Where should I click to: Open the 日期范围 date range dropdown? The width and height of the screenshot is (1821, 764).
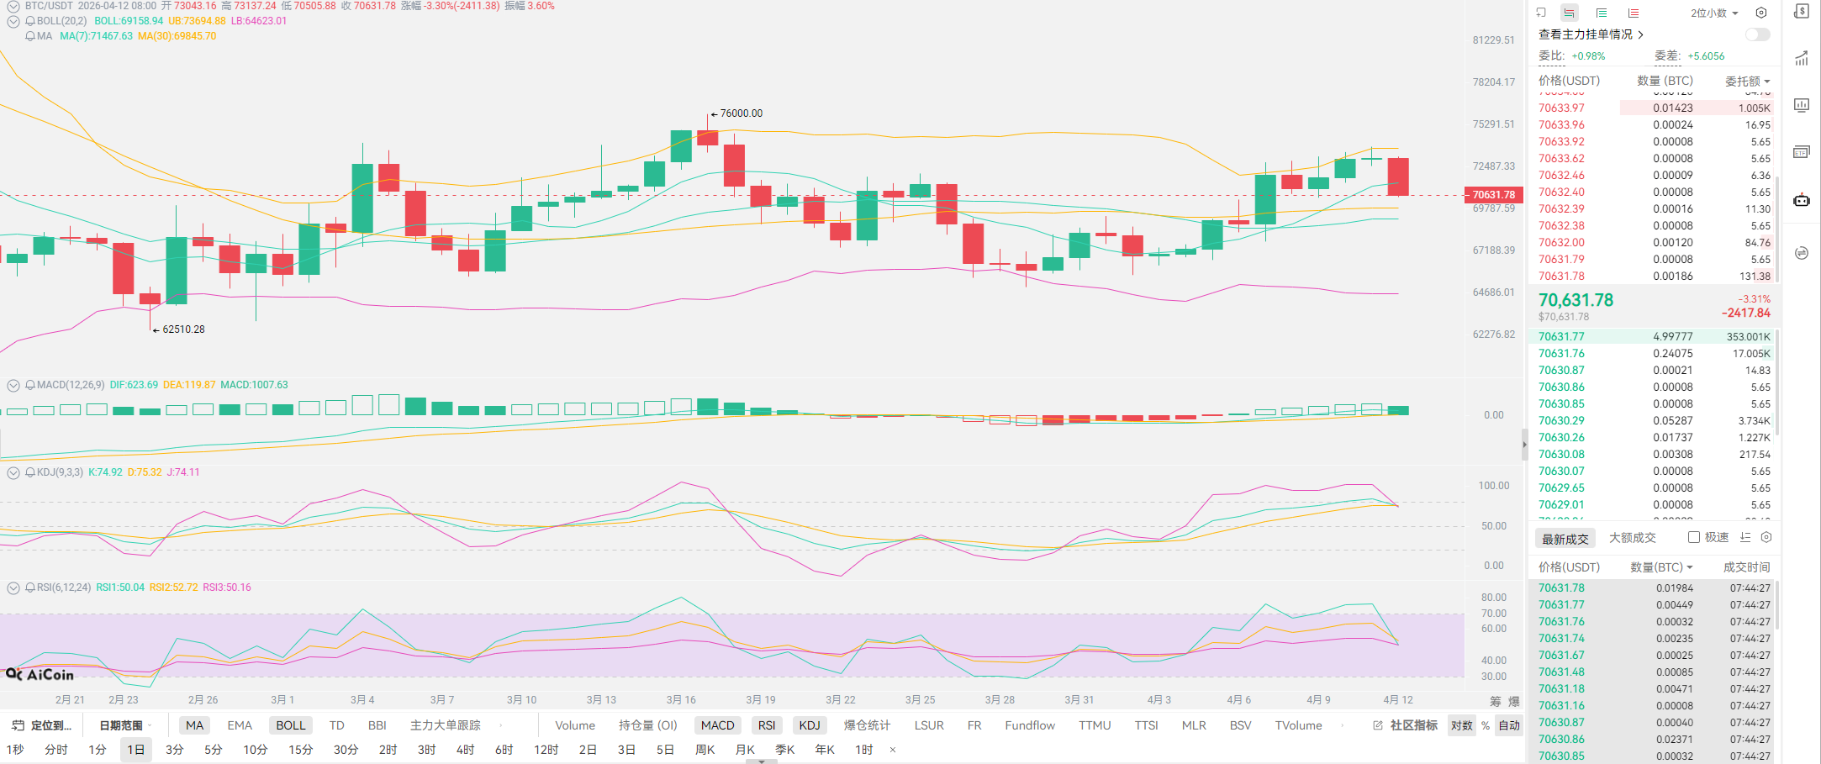[x=125, y=725]
